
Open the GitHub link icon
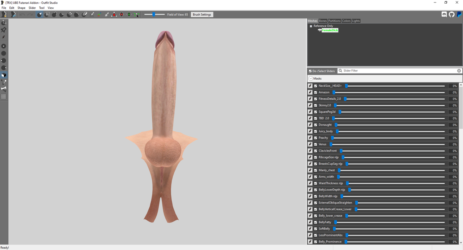click(x=451, y=14)
